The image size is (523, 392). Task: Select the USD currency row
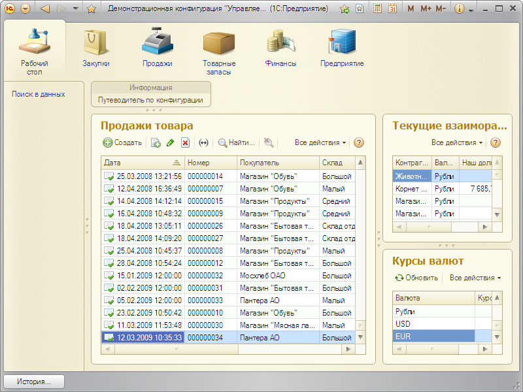pos(442,323)
